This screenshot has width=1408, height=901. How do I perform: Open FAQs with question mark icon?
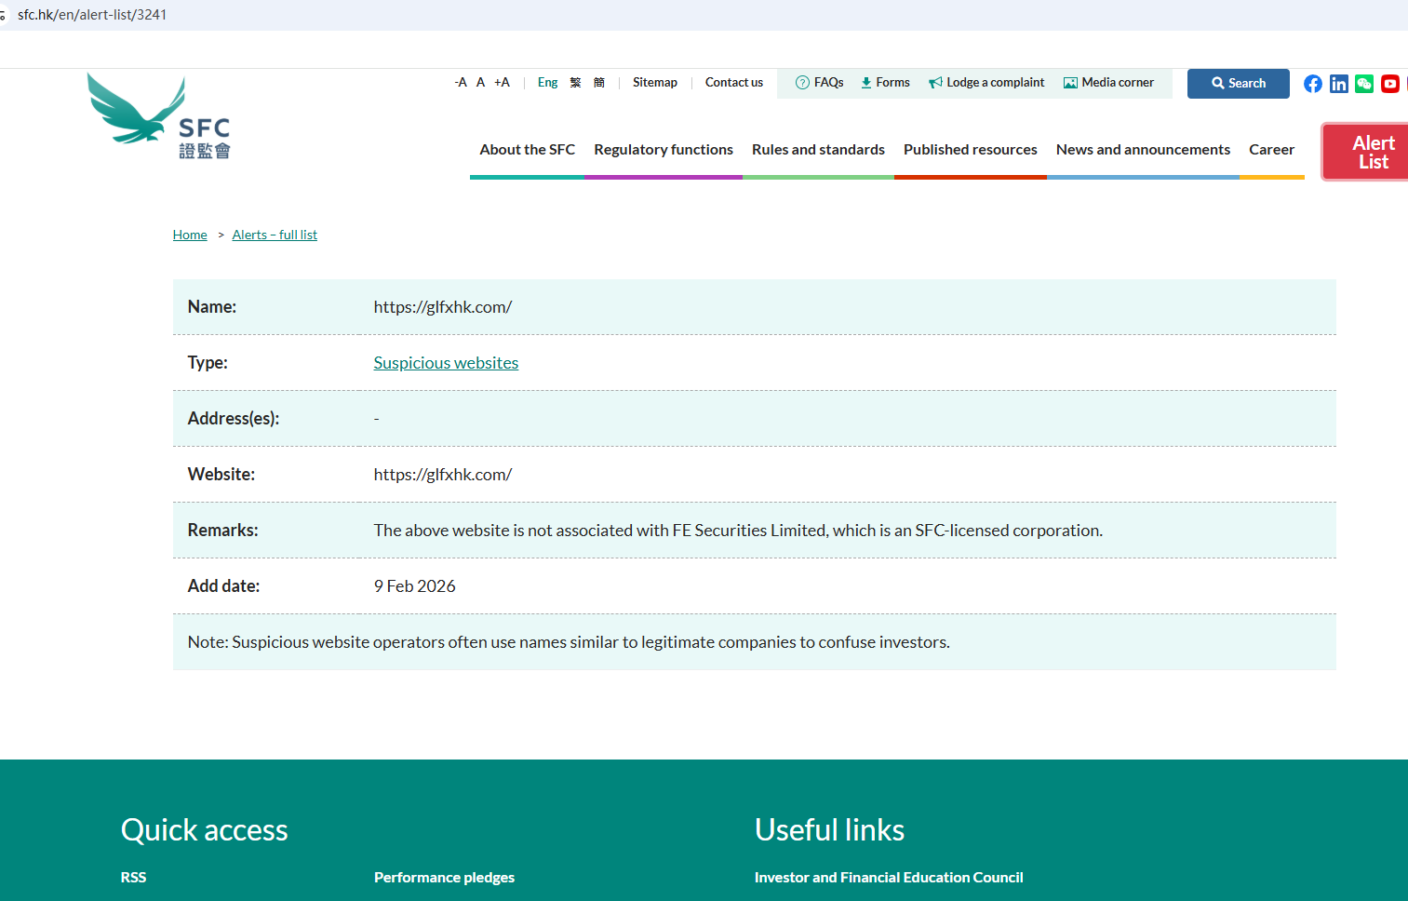[x=820, y=83]
